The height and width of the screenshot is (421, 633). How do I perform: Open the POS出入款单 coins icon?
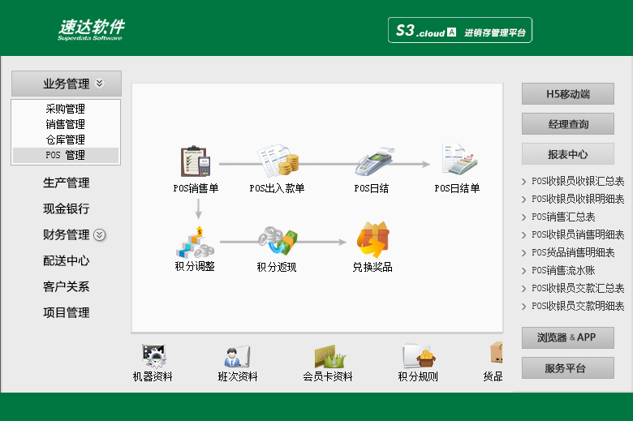point(278,161)
